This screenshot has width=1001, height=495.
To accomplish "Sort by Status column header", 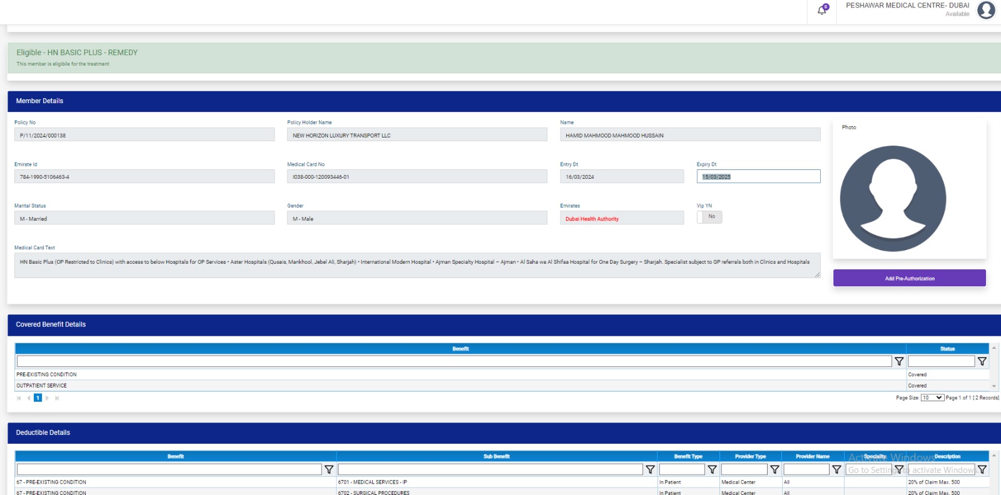I will click(x=947, y=349).
